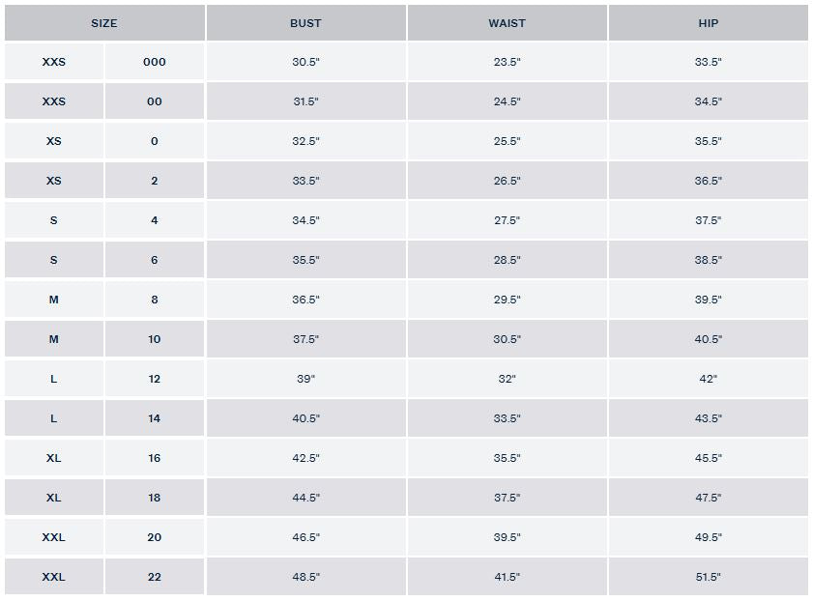Click the 41.5" waist value
The image size is (813, 601).
508,577
